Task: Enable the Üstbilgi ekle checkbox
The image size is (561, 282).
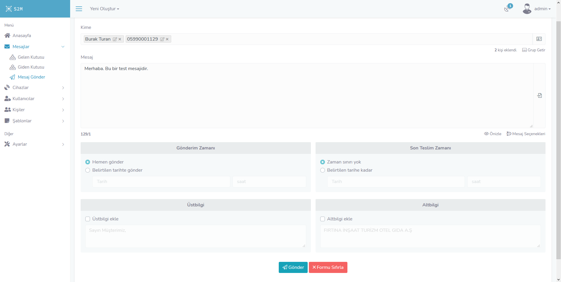Action: pos(88,219)
